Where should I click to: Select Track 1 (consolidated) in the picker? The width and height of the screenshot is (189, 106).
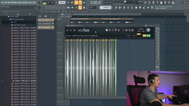click(x=46, y=20)
